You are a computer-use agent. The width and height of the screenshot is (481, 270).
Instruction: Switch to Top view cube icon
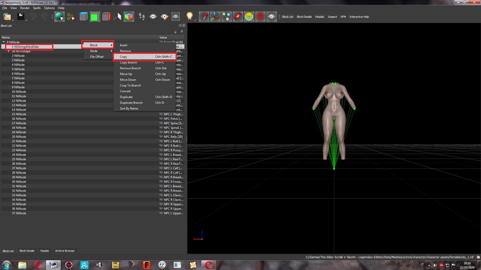pyautogui.click(x=83, y=17)
